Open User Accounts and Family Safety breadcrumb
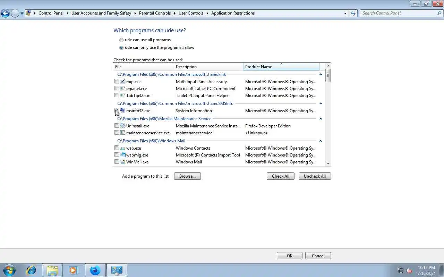This screenshot has height=277, width=444. (101, 13)
